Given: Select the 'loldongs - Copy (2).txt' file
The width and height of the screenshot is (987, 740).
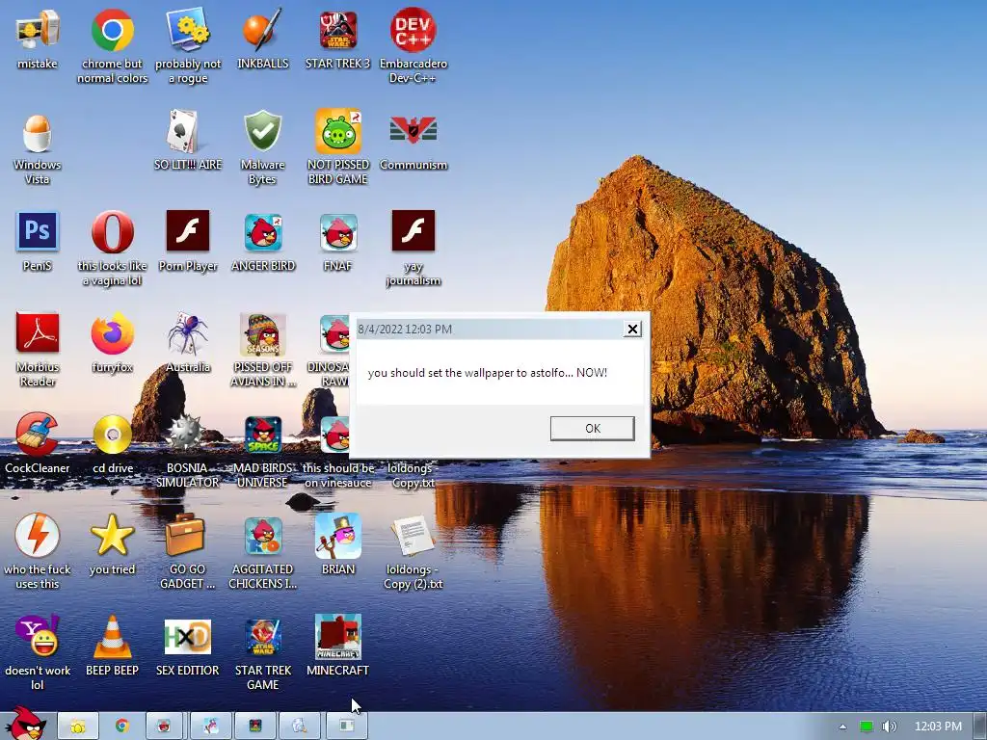Looking at the screenshot, I should click(x=413, y=552).
